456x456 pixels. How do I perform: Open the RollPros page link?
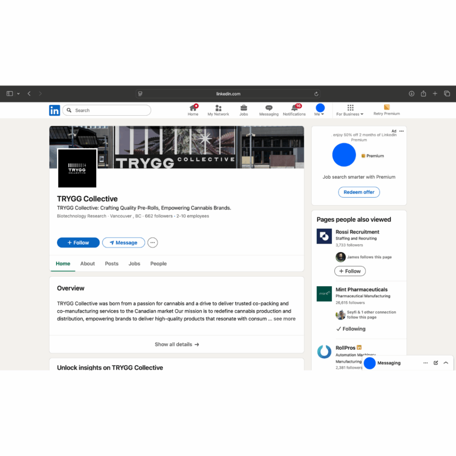[x=346, y=347]
